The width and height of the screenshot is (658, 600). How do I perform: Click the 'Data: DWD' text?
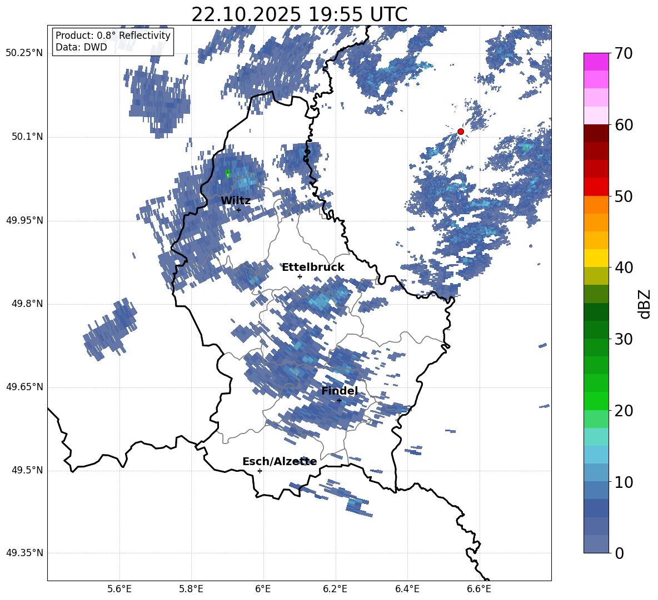coord(81,47)
